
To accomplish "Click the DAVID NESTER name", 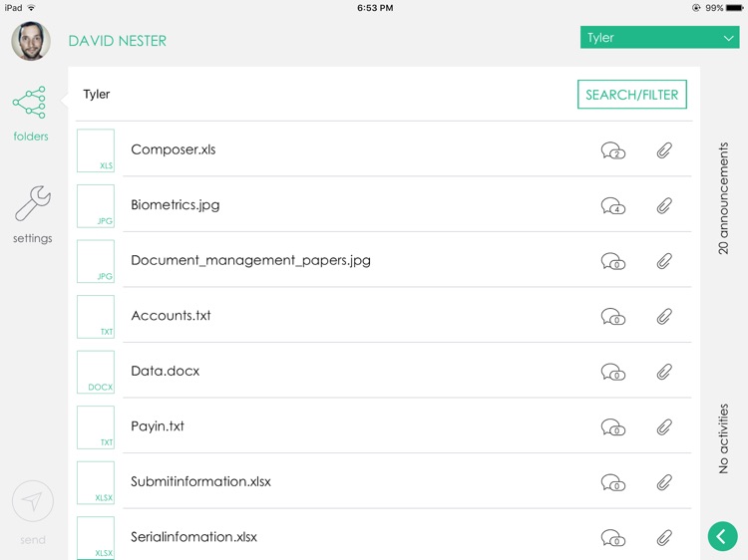I will (118, 41).
